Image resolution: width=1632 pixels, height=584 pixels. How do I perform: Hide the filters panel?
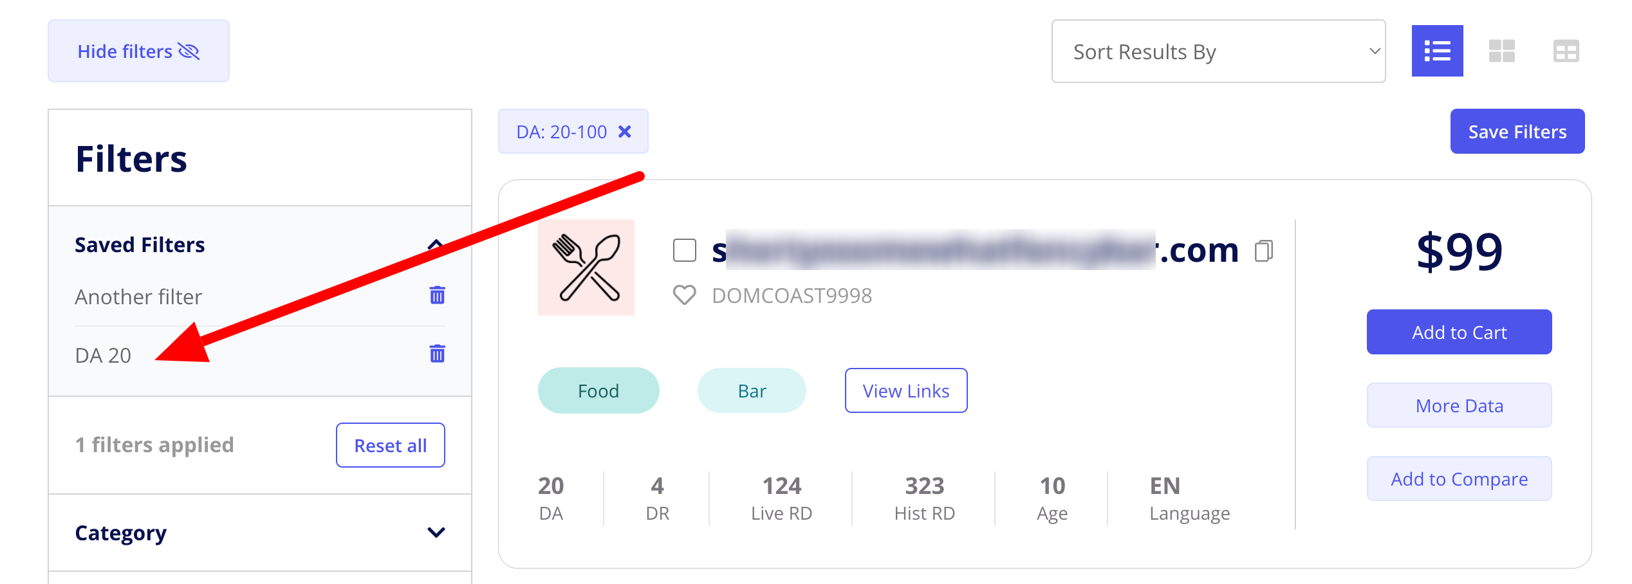tap(138, 51)
